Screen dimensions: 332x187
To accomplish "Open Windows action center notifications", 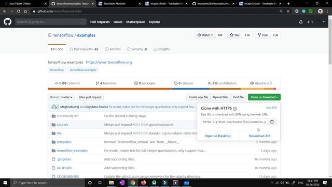I will 325,182.
